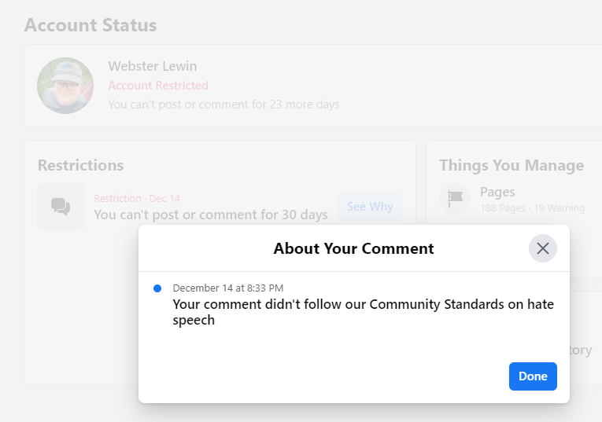Click the Things You Manage heading
602x422 pixels.
coord(512,165)
